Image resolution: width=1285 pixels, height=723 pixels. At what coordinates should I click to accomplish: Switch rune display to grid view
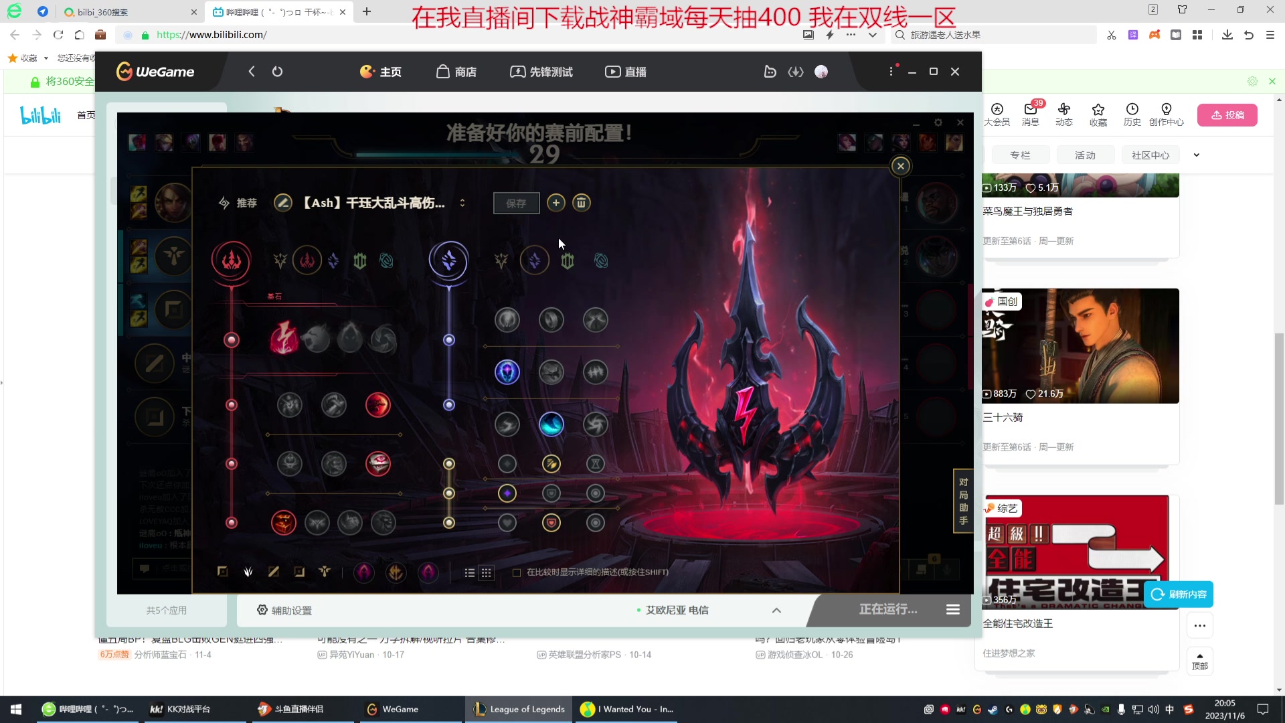(487, 572)
